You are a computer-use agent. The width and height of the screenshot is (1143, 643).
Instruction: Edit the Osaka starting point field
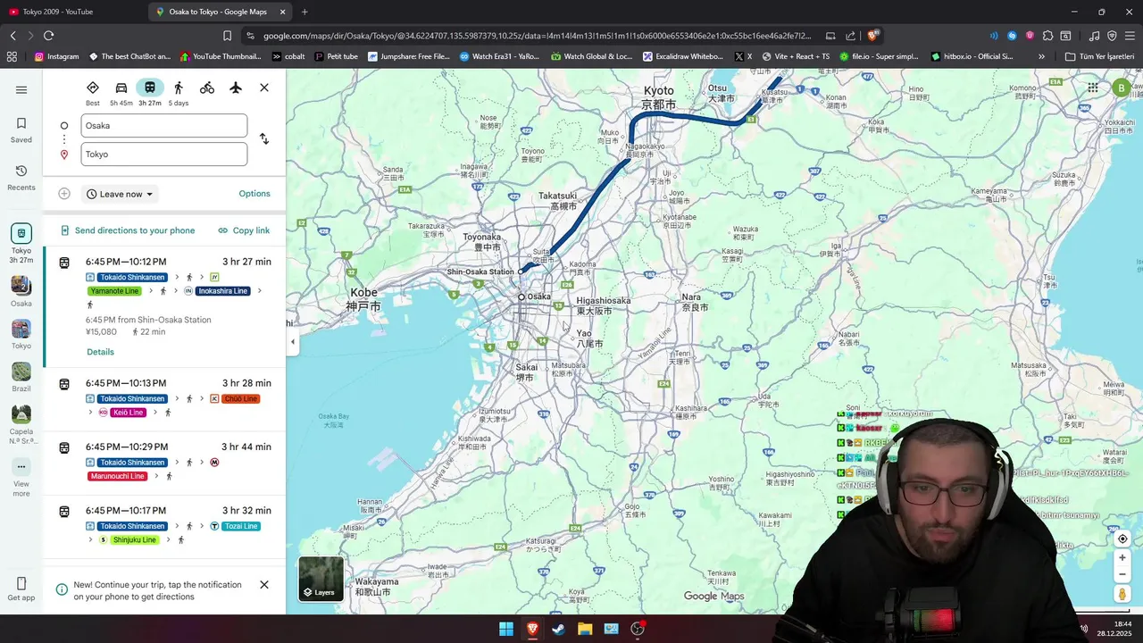164,126
